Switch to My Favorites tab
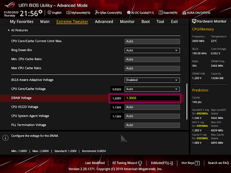 pyautogui.click(x=22, y=22)
